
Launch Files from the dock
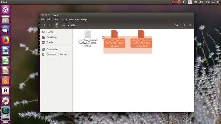point(6,20)
